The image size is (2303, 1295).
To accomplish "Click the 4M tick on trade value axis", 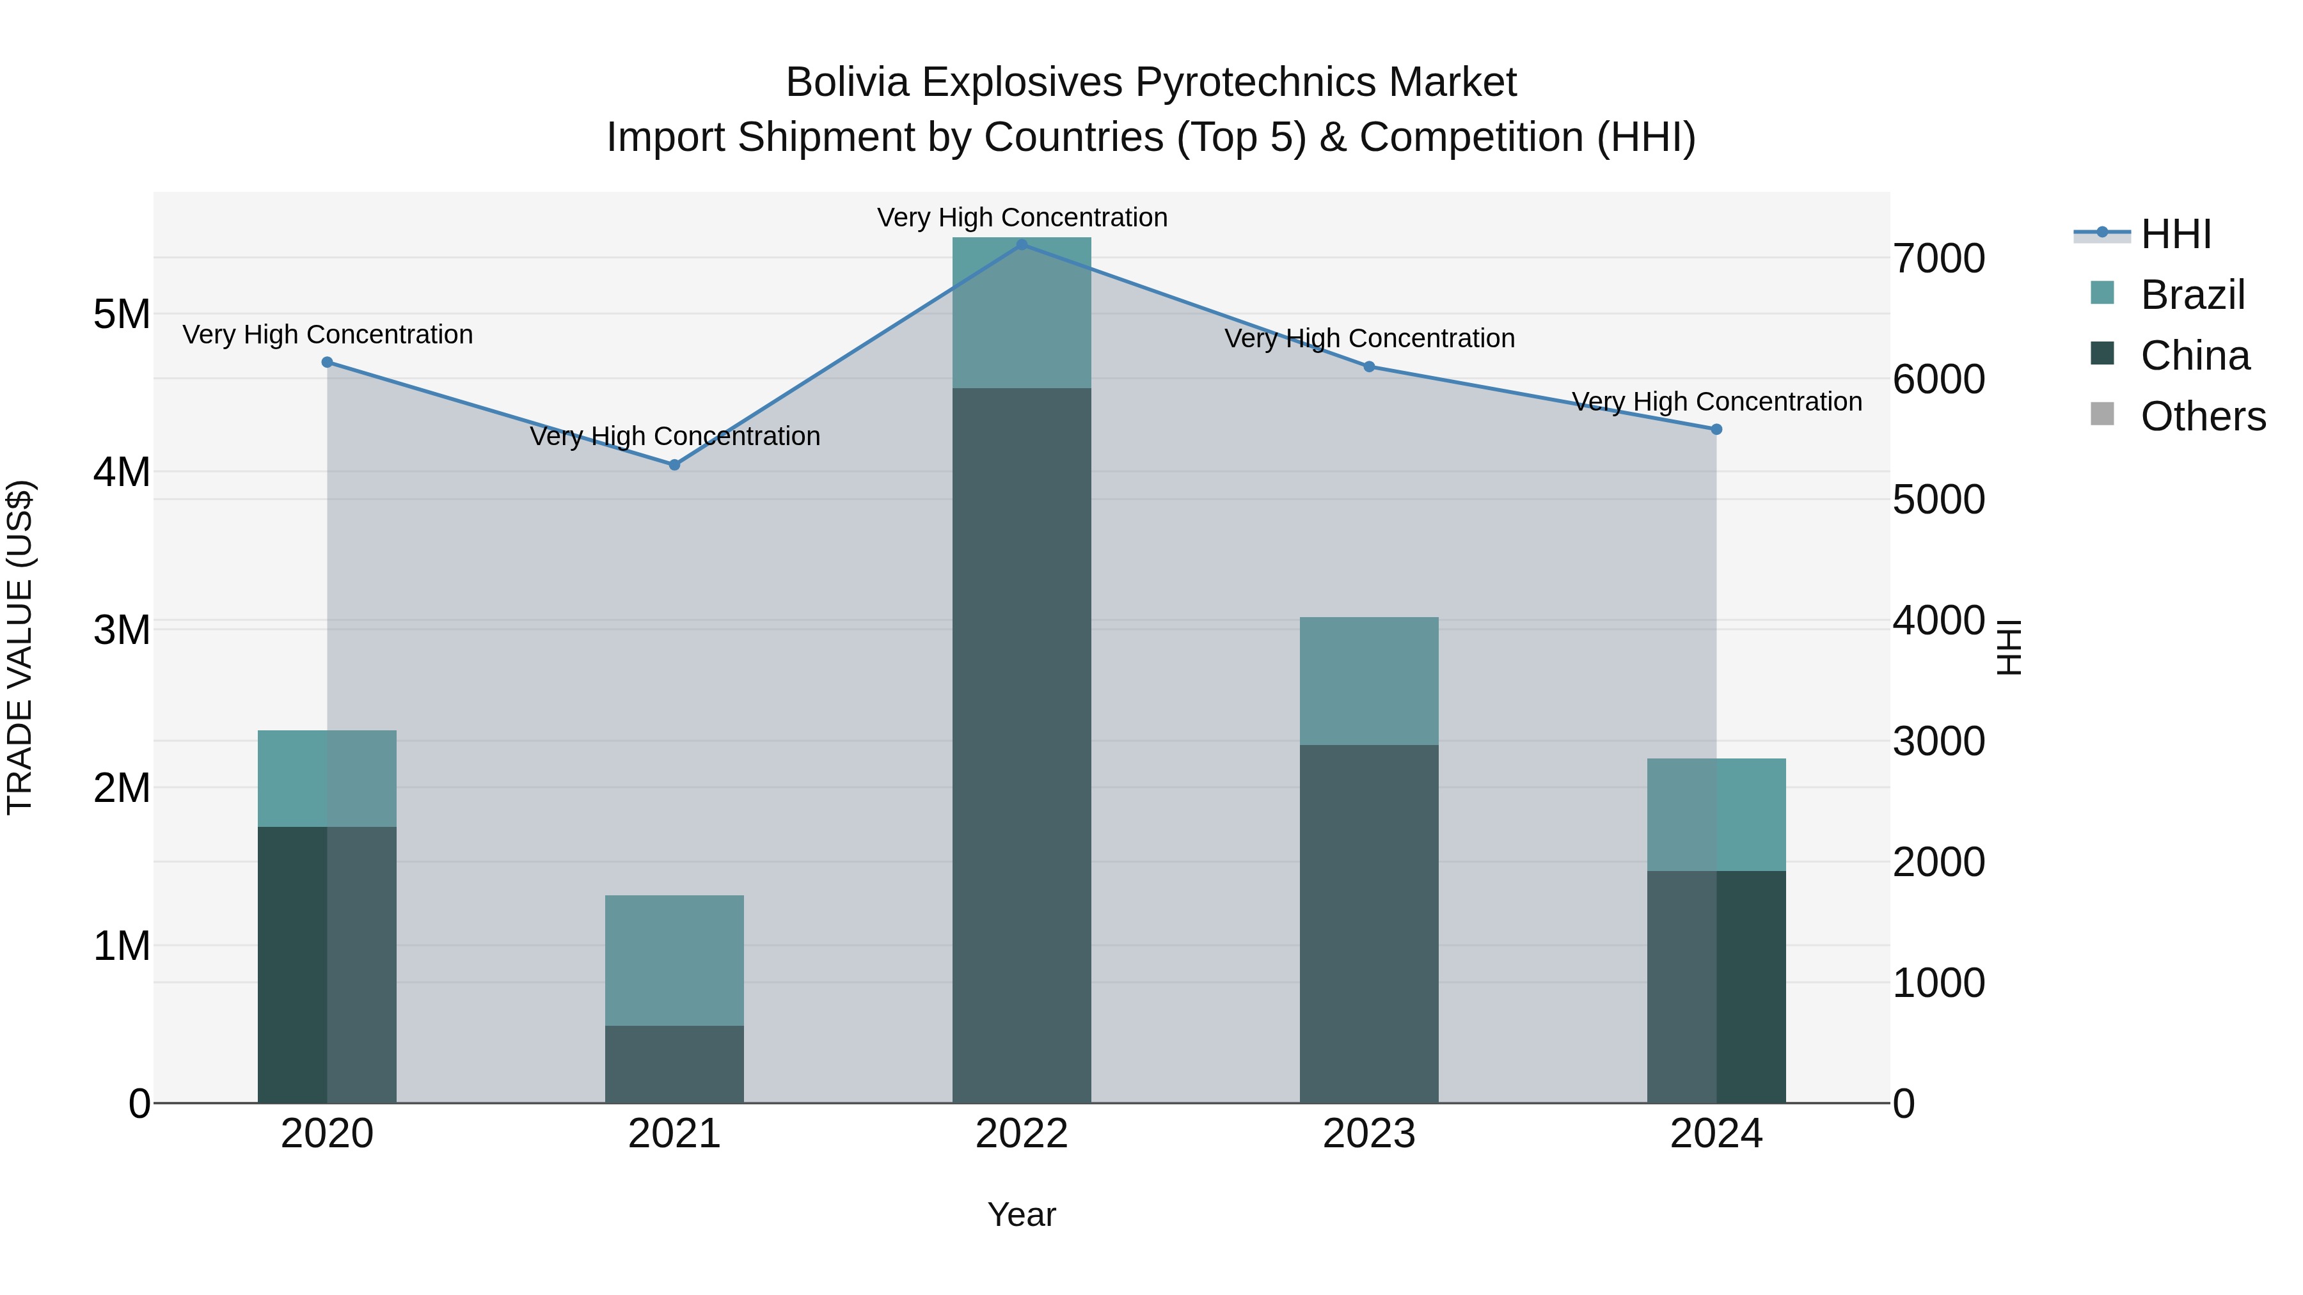I will point(122,472).
